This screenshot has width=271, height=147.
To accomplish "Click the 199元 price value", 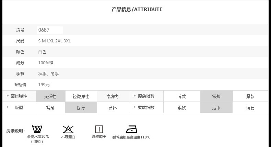I will 44,85.
